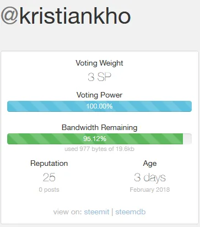This screenshot has width=200, height=227.
Task: Click the Reputation label
Action: [49, 164]
